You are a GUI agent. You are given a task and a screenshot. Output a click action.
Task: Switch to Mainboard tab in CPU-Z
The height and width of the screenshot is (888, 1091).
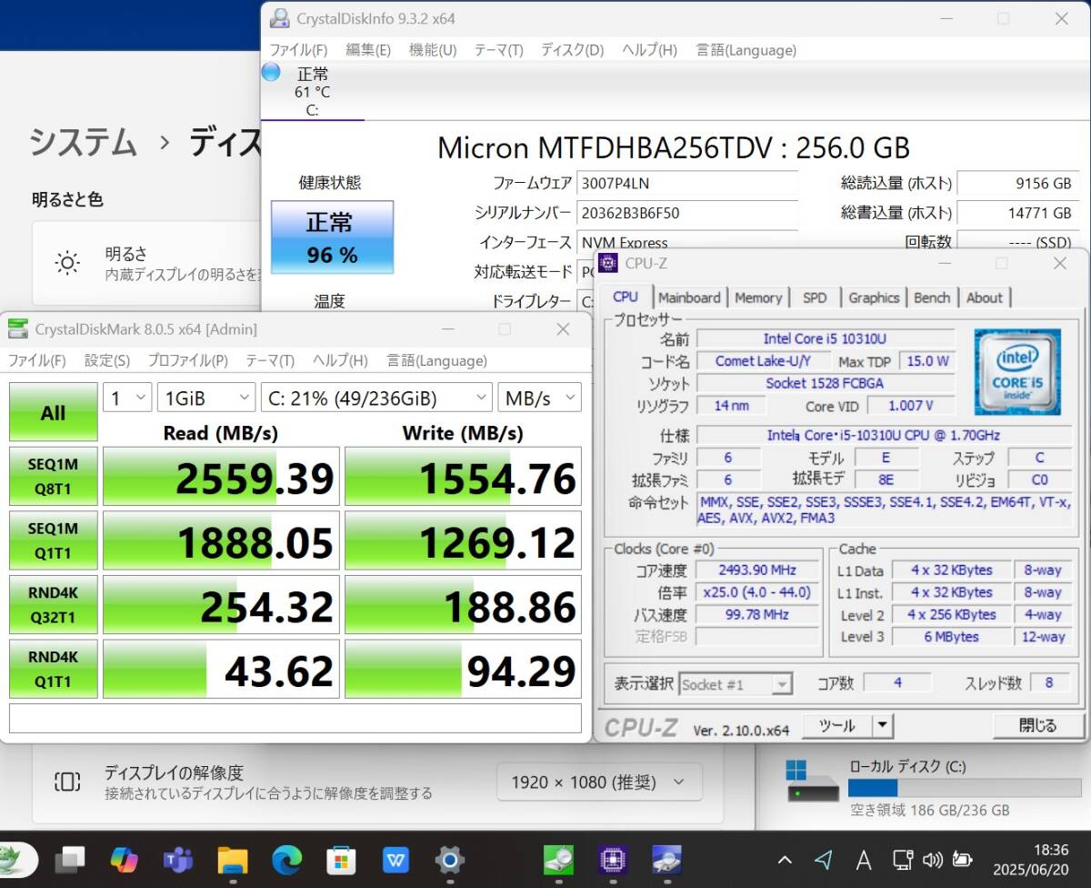click(x=689, y=298)
